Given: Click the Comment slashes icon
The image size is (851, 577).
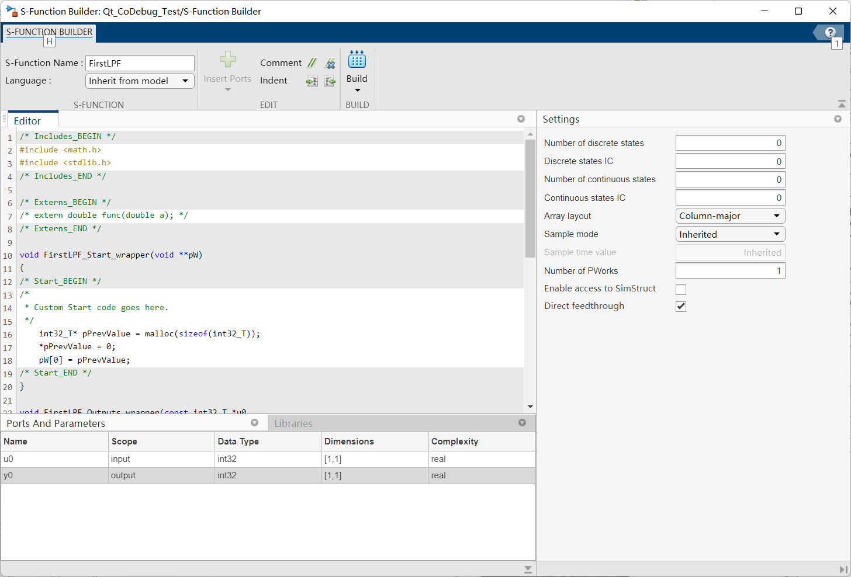Looking at the screenshot, I should coord(312,63).
